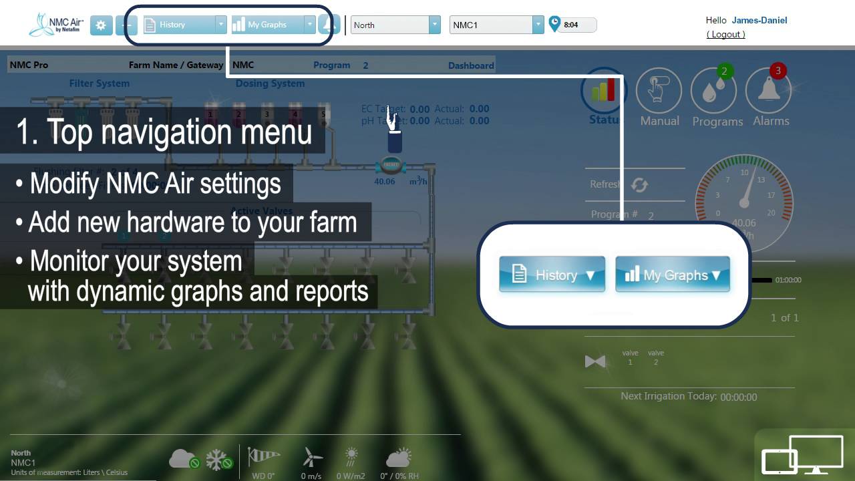The width and height of the screenshot is (855, 481).
Task: Click the valve symbol beside valve 1
Action: (595, 361)
